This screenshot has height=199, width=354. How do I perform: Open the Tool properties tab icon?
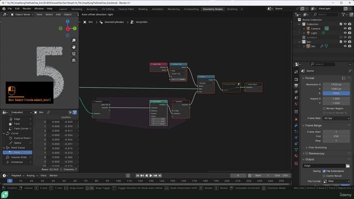[x=296, y=72]
